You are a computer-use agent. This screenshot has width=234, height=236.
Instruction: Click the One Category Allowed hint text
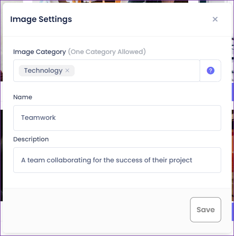point(107,52)
